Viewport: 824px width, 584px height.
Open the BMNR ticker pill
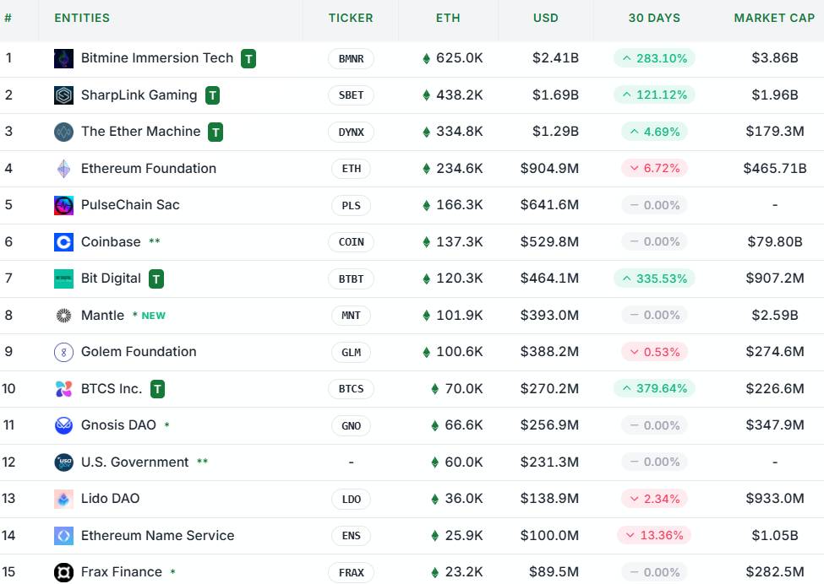[x=351, y=59]
